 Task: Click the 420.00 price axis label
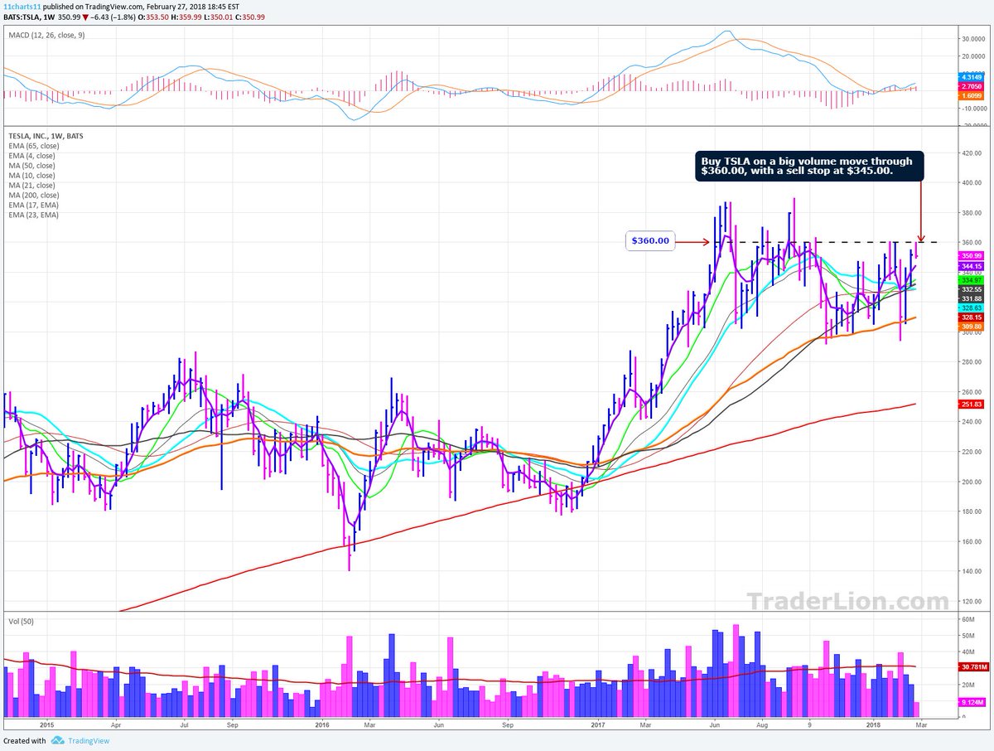coord(970,153)
